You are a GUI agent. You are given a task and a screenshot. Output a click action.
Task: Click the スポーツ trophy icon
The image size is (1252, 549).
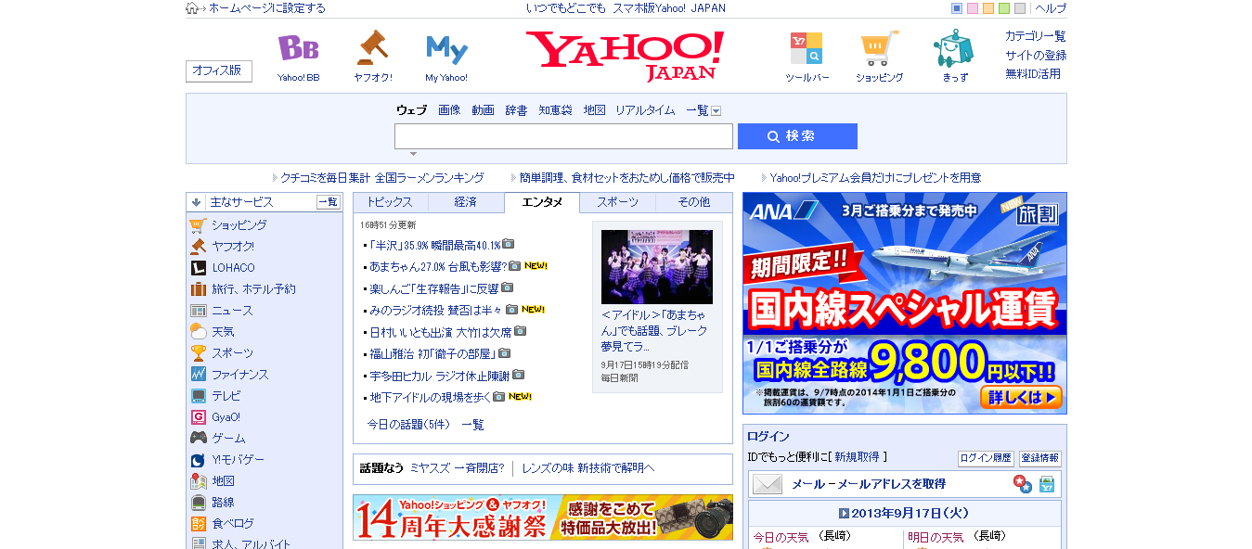coord(198,353)
